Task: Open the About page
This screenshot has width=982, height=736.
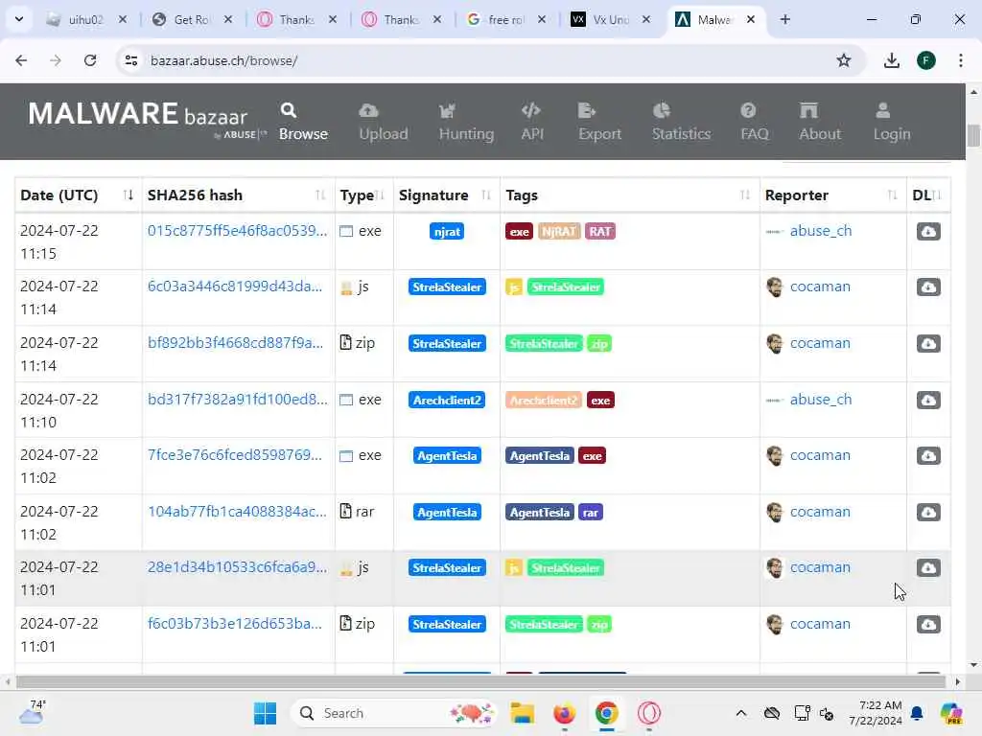Action: pyautogui.click(x=819, y=122)
